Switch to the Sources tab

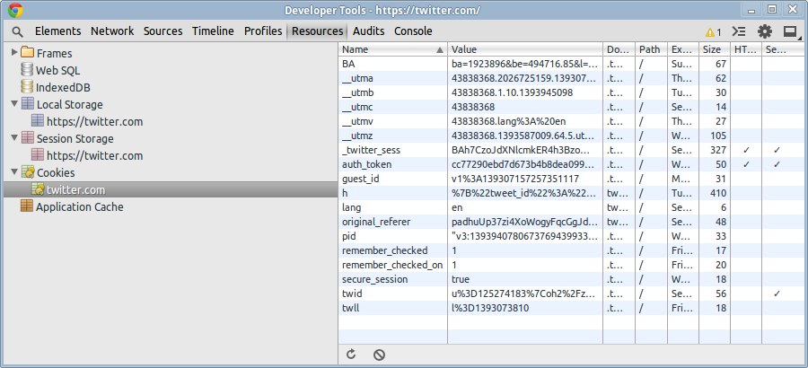[x=162, y=31]
